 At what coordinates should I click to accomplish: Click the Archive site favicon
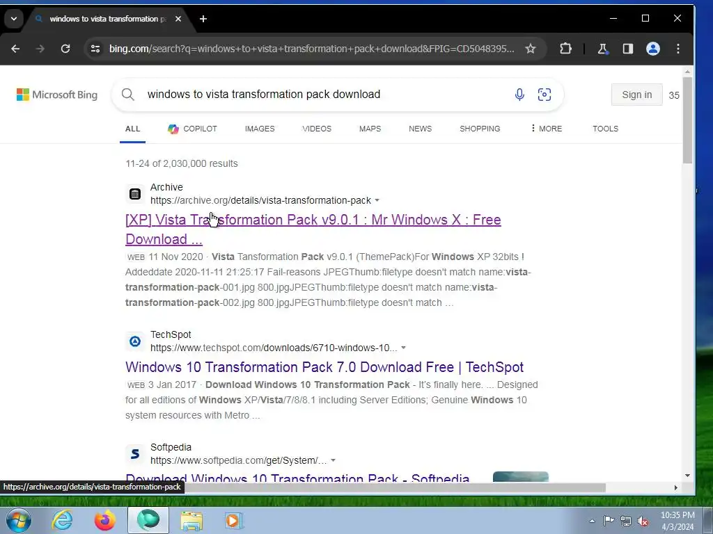(x=135, y=194)
